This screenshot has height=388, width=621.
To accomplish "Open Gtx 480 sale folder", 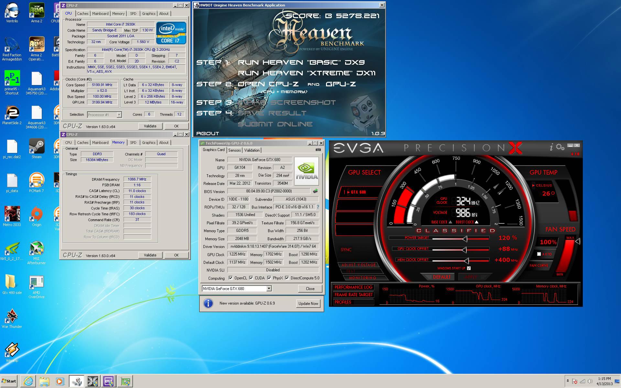I will [12, 285].
